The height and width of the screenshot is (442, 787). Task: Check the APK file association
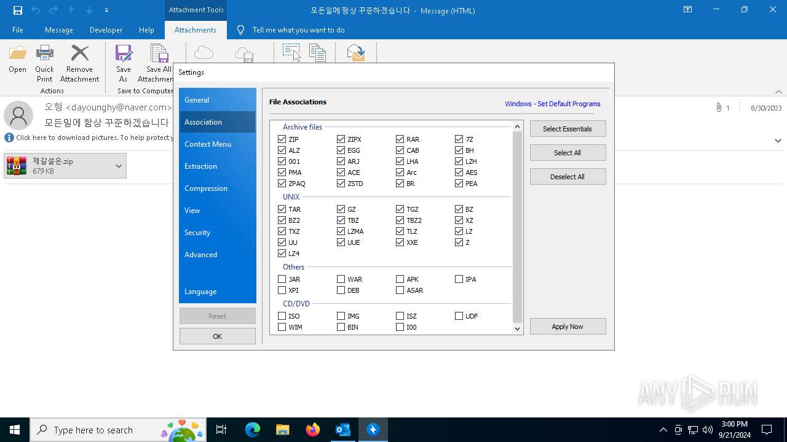(x=400, y=279)
